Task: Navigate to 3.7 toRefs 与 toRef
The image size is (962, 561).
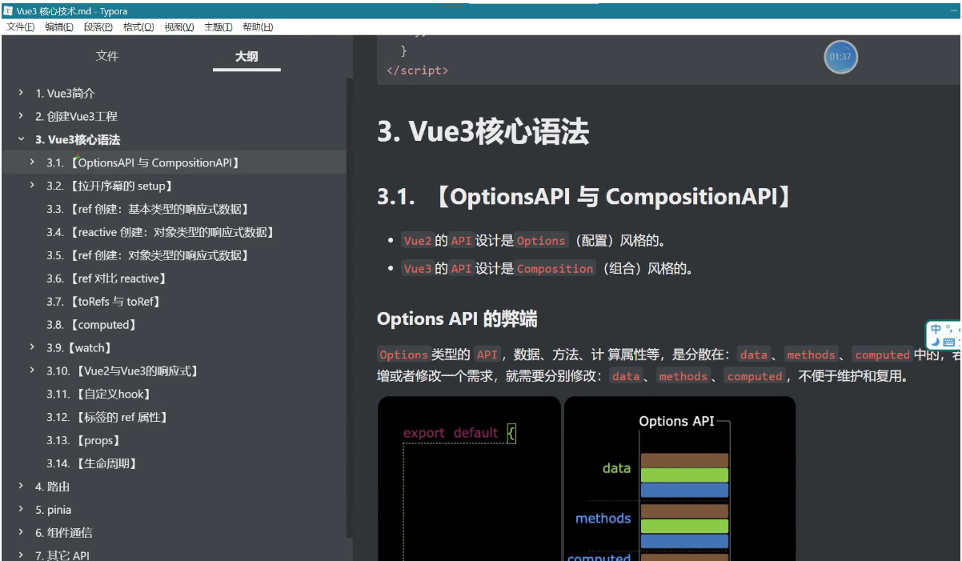Action: click(x=105, y=303)
